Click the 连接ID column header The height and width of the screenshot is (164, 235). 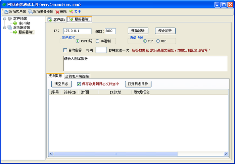(x=70, y=93)
